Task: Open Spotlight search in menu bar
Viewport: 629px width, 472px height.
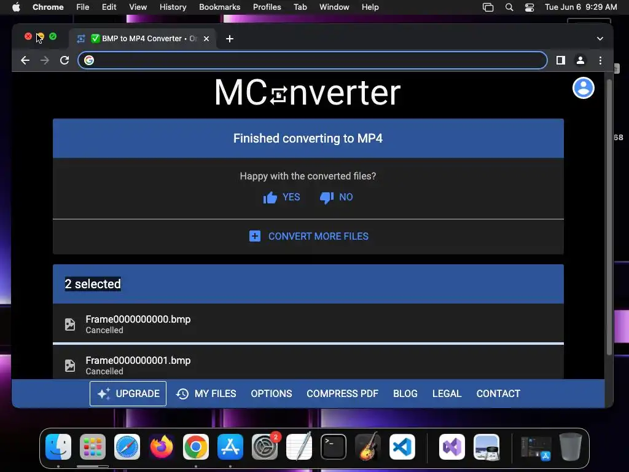Action: 509,7
